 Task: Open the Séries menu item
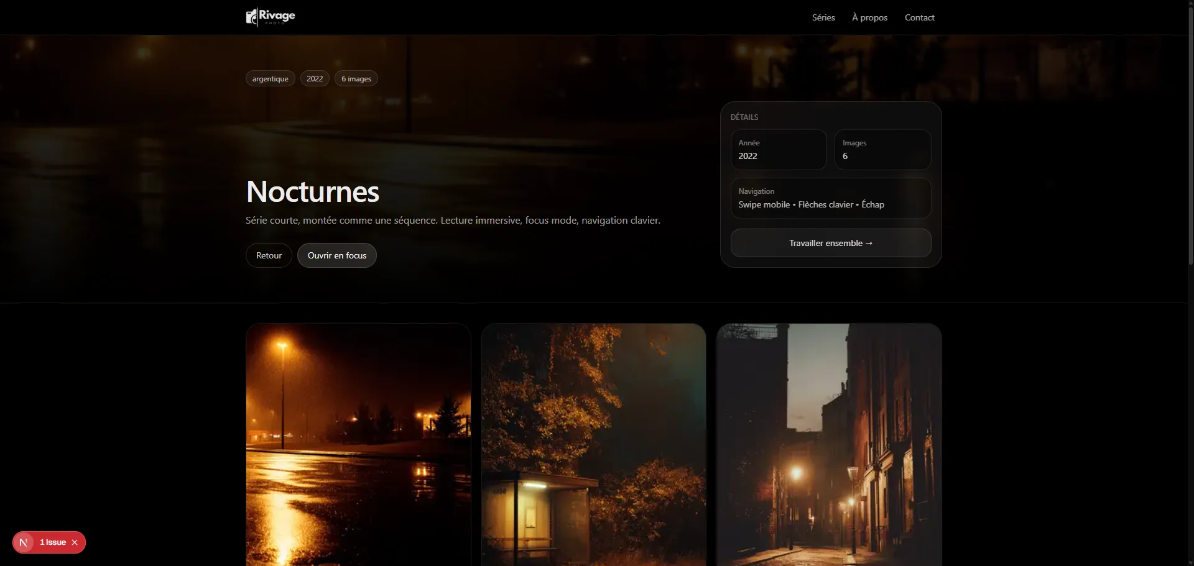click(823, 17)
